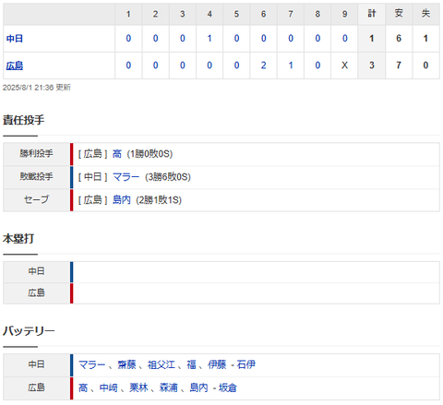
Task: Select 中日 first inning score of 0
Action: (128, 39)
